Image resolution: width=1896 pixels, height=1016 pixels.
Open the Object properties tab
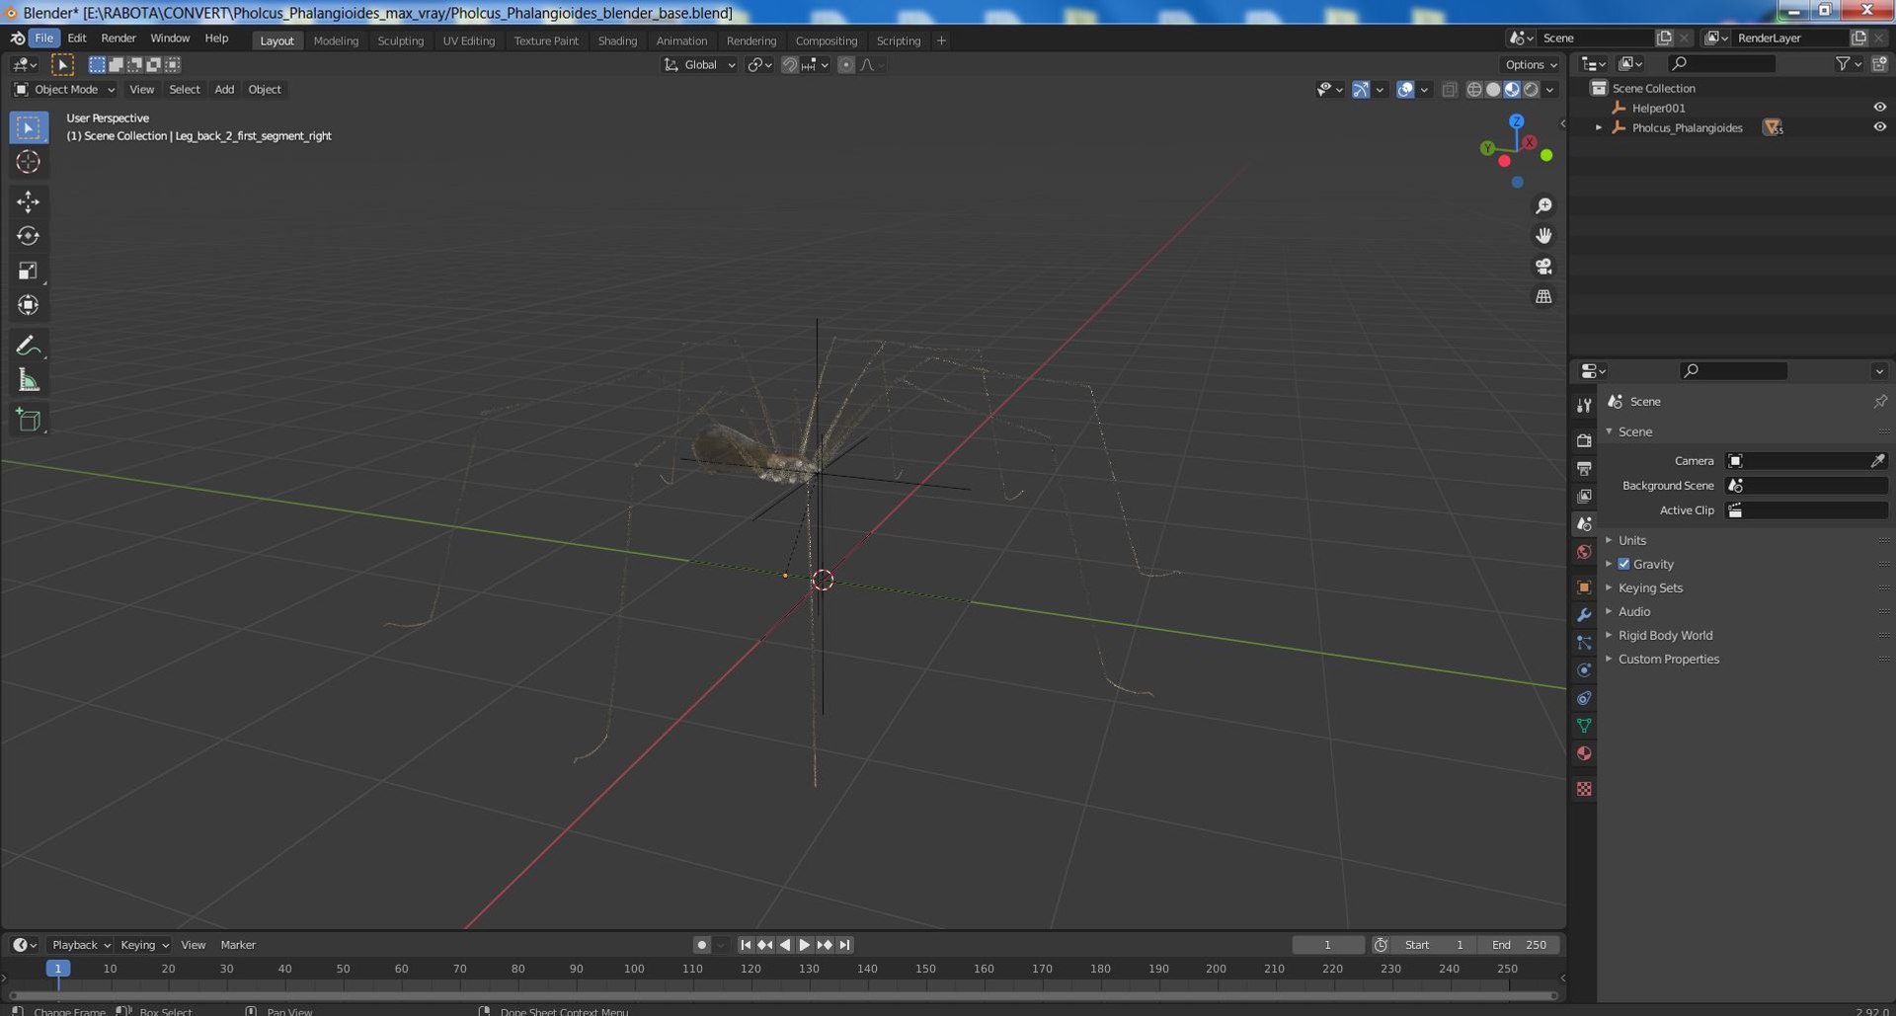pyautogui.click(x=1584, y=587)
